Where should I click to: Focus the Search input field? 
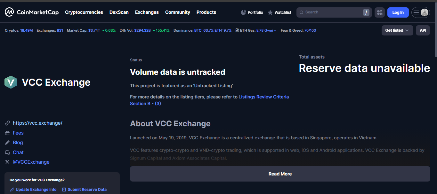pyautogui.click(x=334, y=12)
